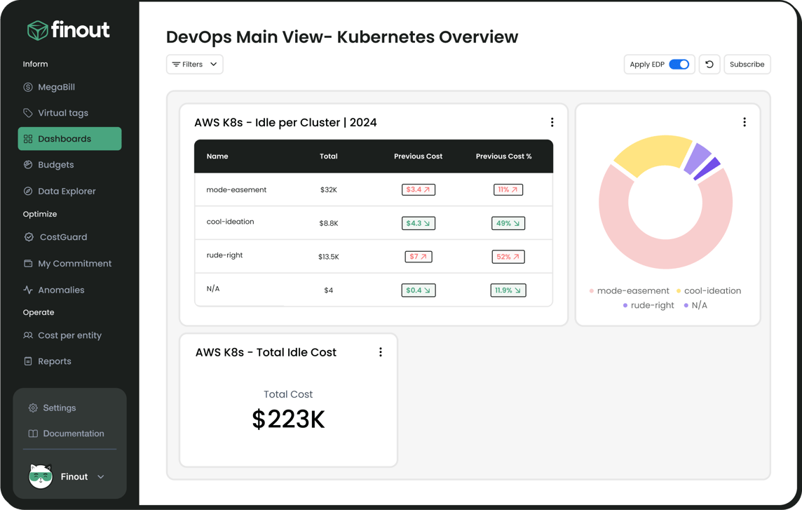Open the Filters dropdown
This screenshot has width=802, height=510.
pos(194,64)
